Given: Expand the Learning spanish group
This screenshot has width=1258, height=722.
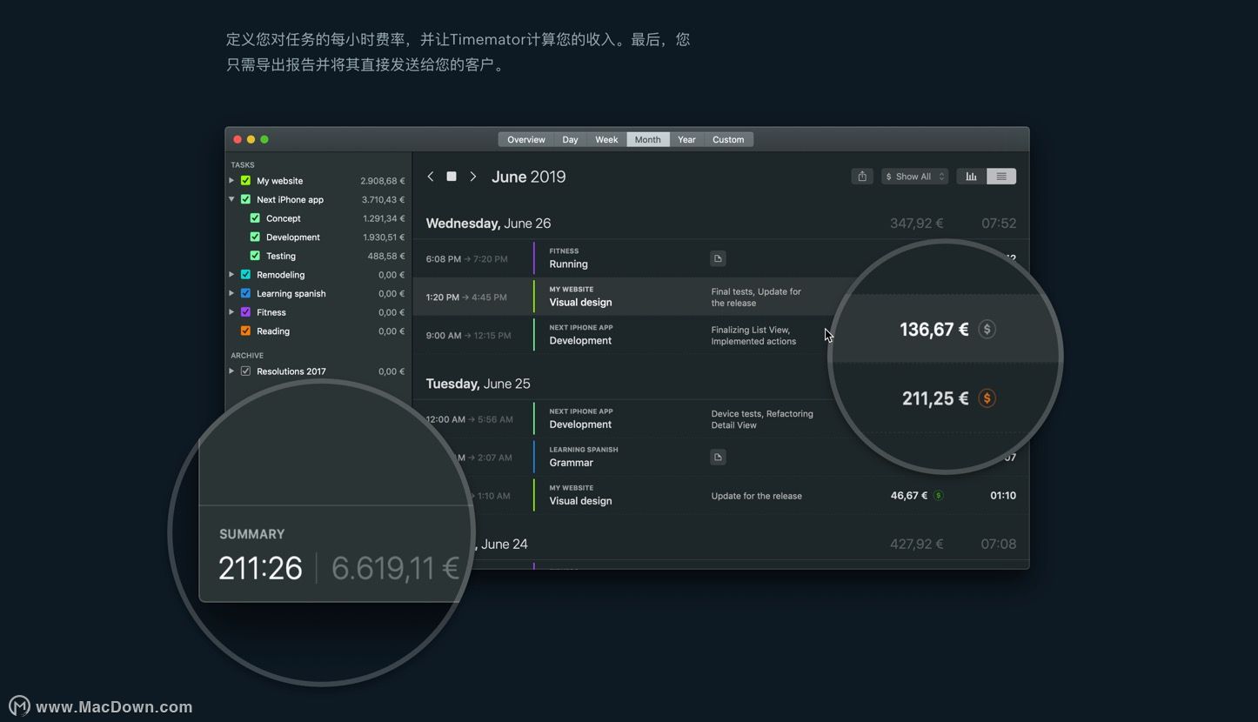Looking at the screenshot, I should pos(231,293).
